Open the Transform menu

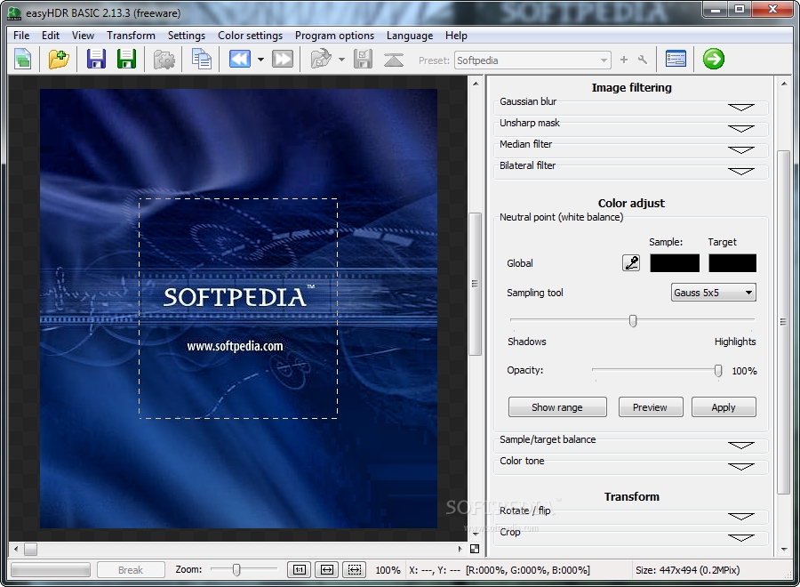click(x=131, y=36)
